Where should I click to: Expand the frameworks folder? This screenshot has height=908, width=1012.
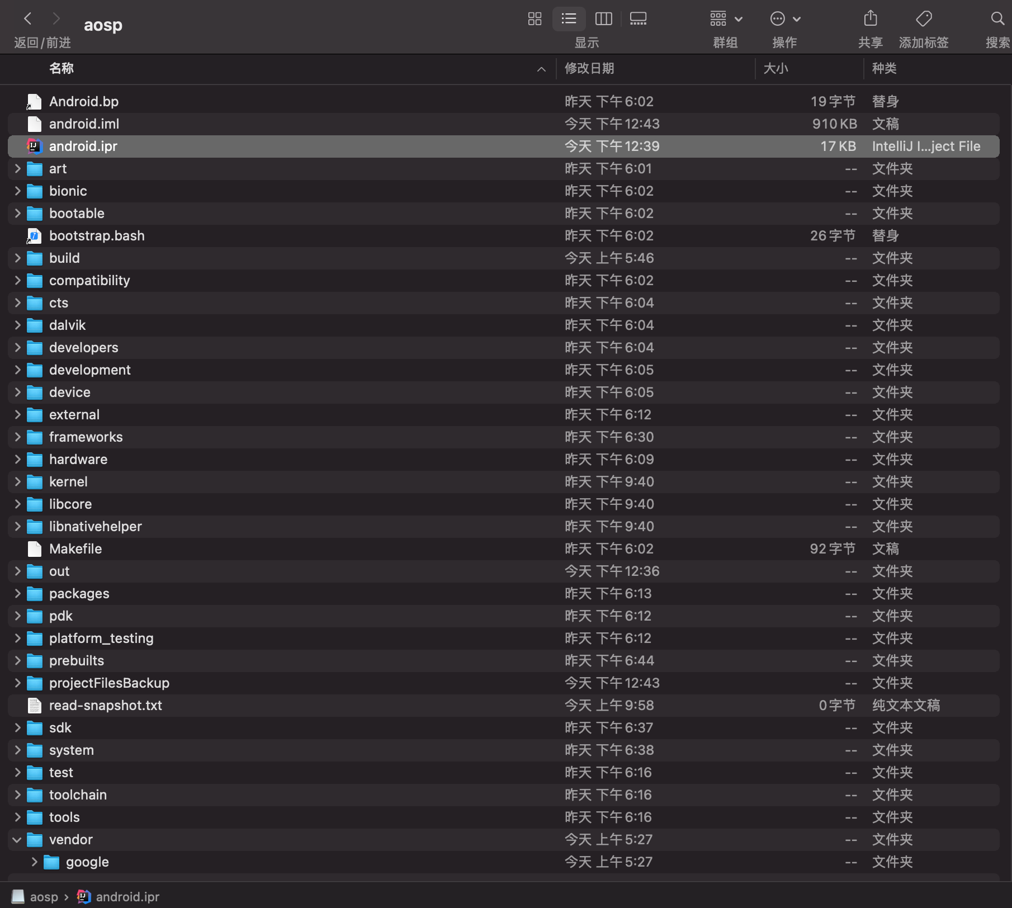17,437
